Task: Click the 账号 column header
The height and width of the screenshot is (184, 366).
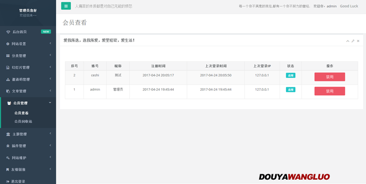Action: click(95, 66)
